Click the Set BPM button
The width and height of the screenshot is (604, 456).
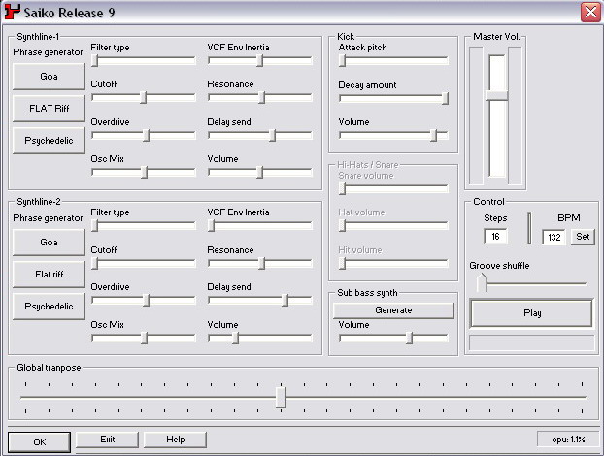click(x=583, y=237)
